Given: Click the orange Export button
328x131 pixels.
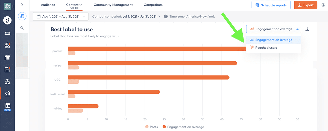Looking at the screenshot, I should [x=306, y=5].
